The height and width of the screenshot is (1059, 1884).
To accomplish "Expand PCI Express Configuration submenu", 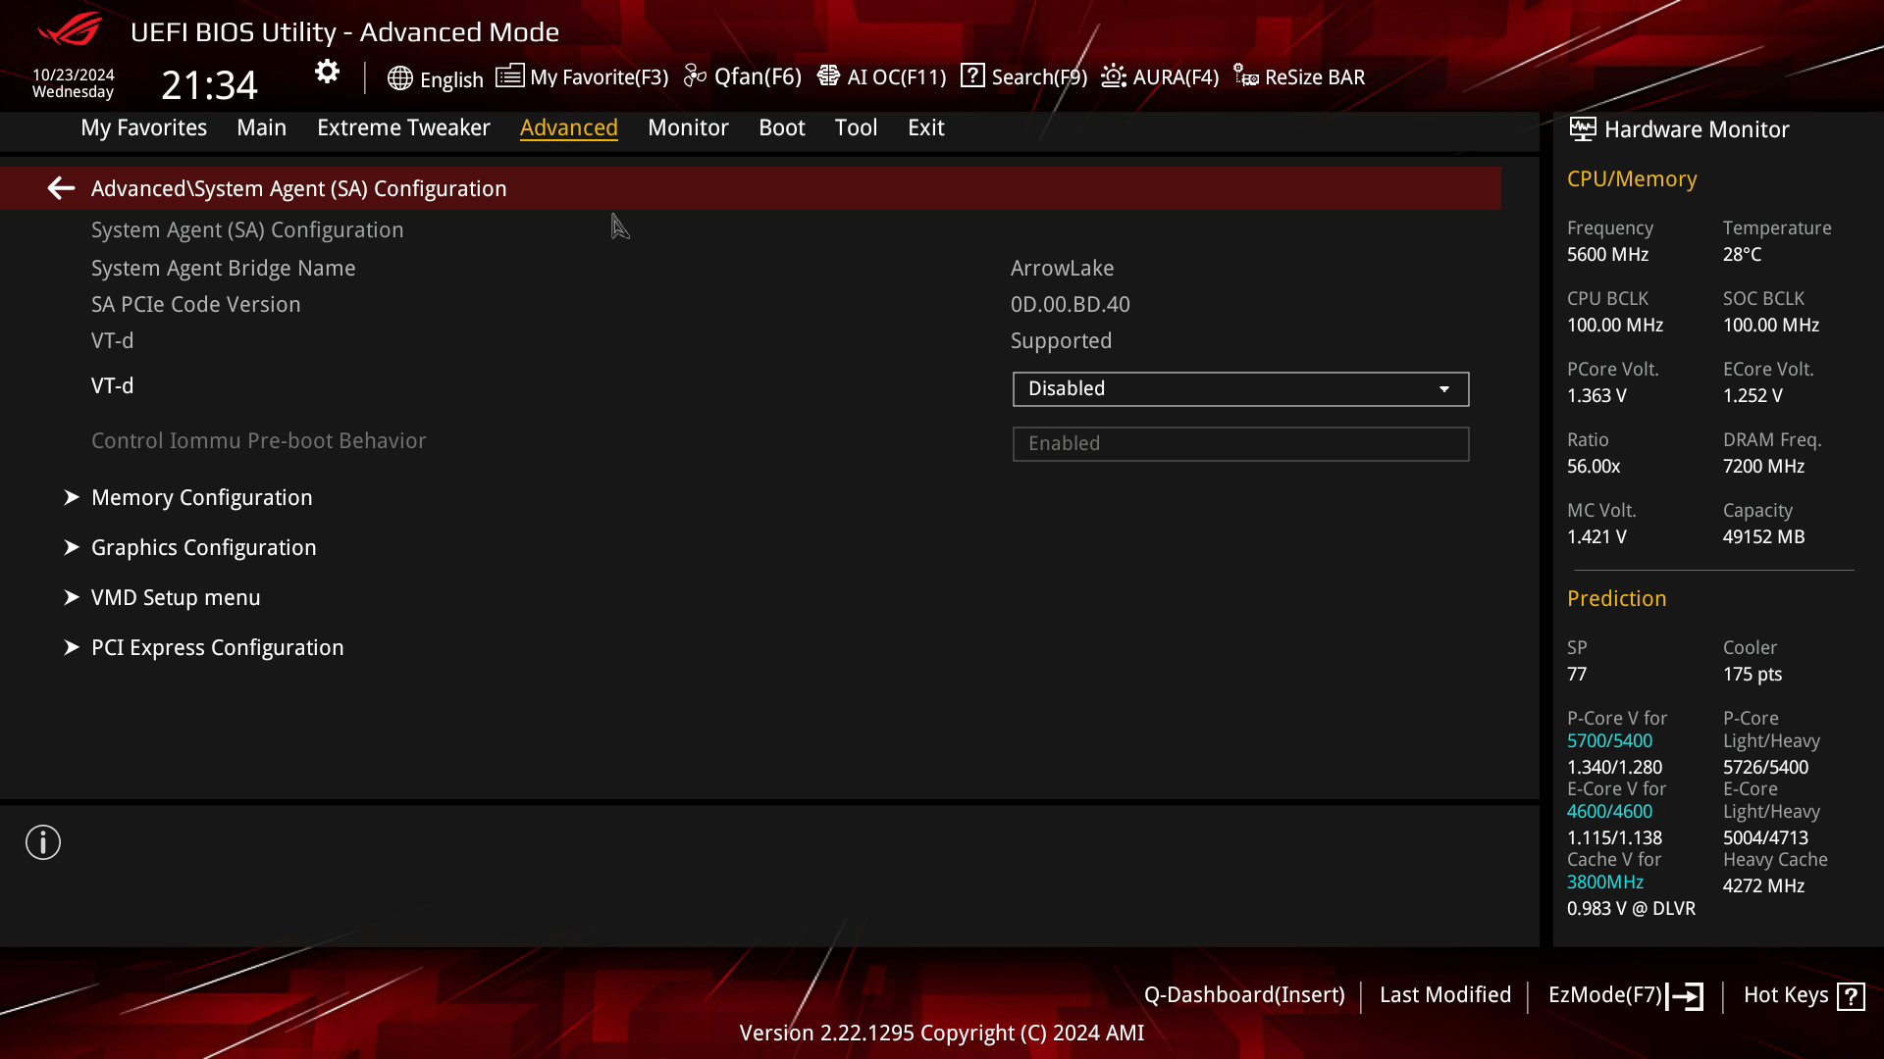I will [x=217, y=647].
